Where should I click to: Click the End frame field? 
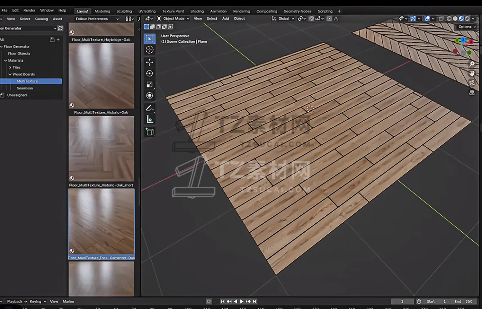tap(463, 301)
